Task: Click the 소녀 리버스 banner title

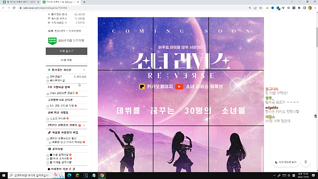Action: click(x=181, y=61)
